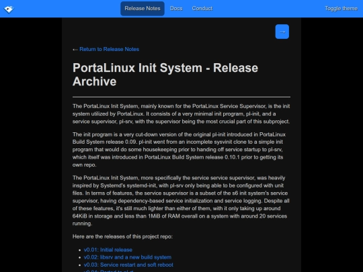Viewport: 363px width, 272px height.
Task: Open the Release Notes tab
Action: click(x=143, y=9)
